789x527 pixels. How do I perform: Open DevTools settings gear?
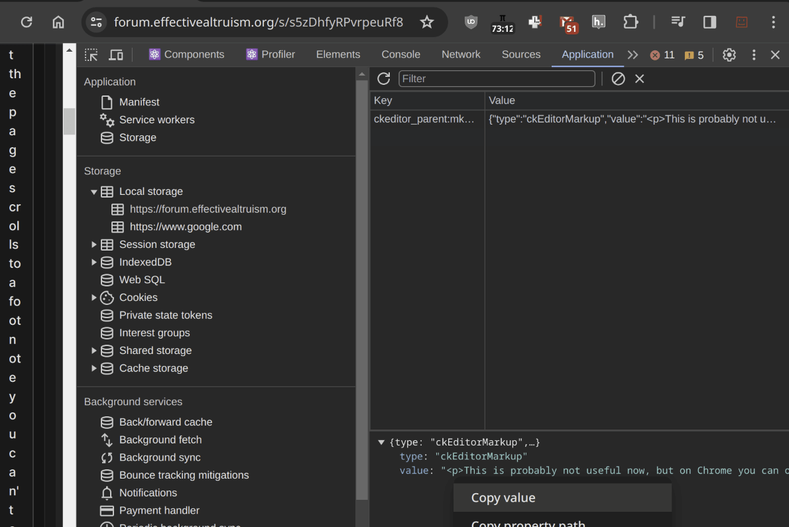729,55
